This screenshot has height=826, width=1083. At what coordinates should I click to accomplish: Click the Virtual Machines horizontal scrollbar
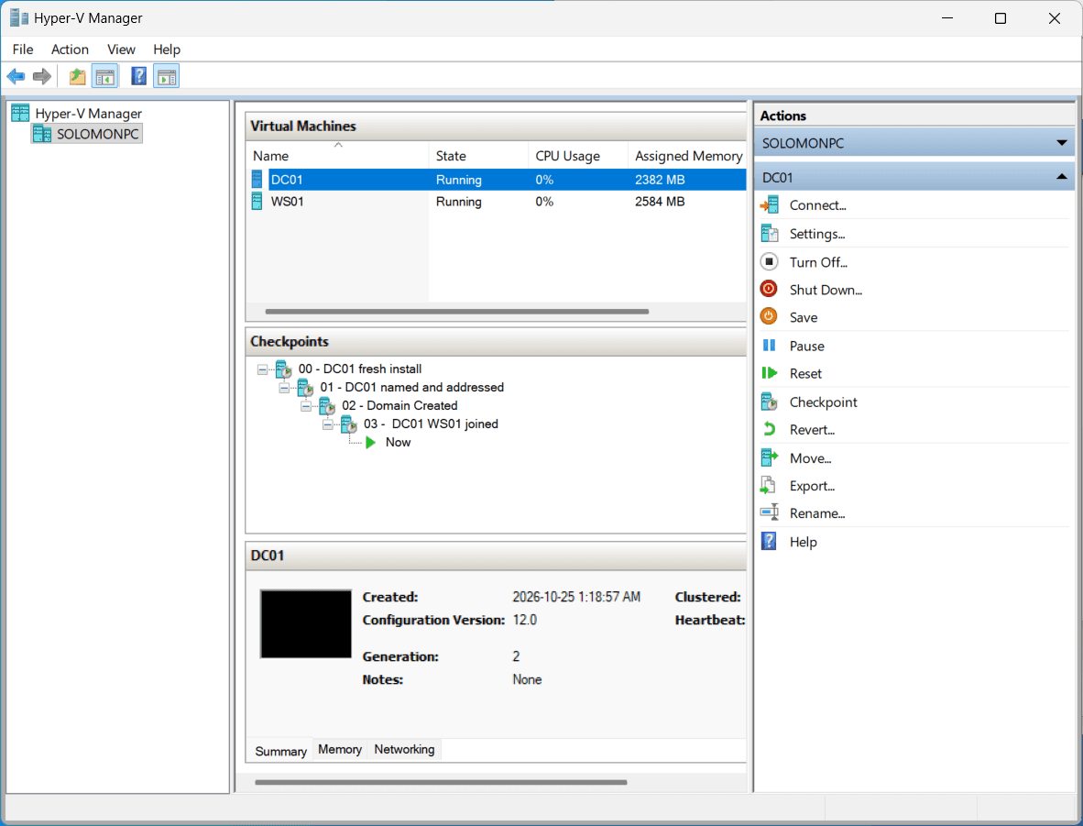pyautogui.click(x=456, y=312)
